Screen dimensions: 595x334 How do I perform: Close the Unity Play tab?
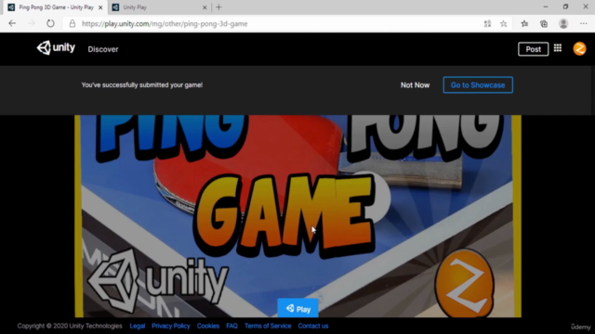[x=205, y=7]
